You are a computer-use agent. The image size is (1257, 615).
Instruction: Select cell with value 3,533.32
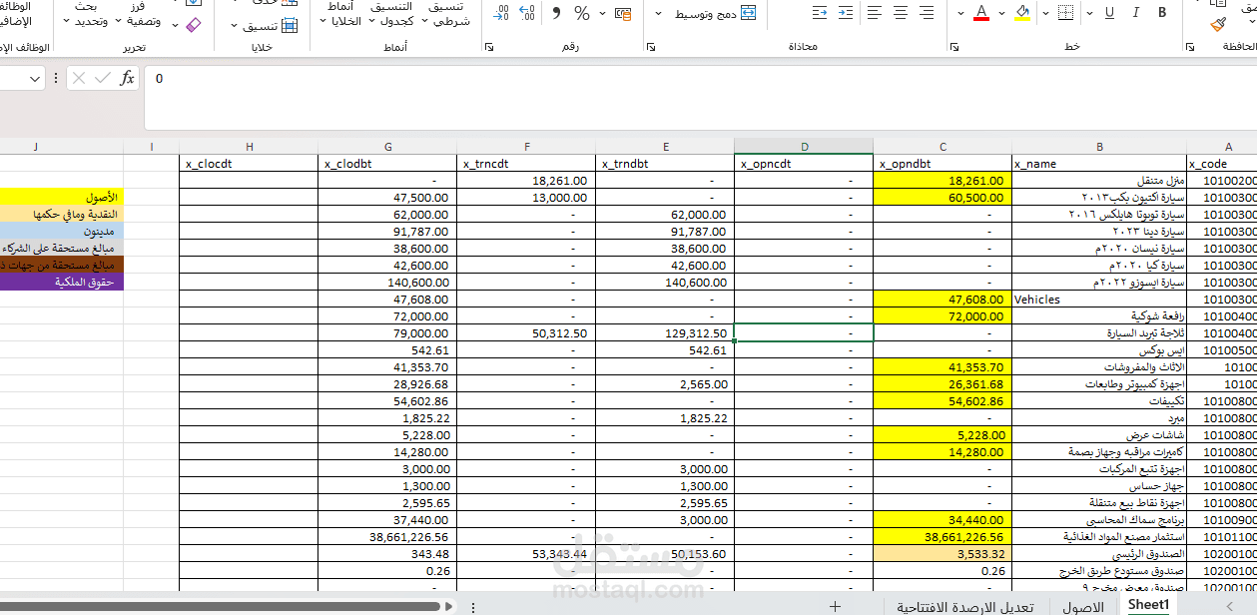943,553
